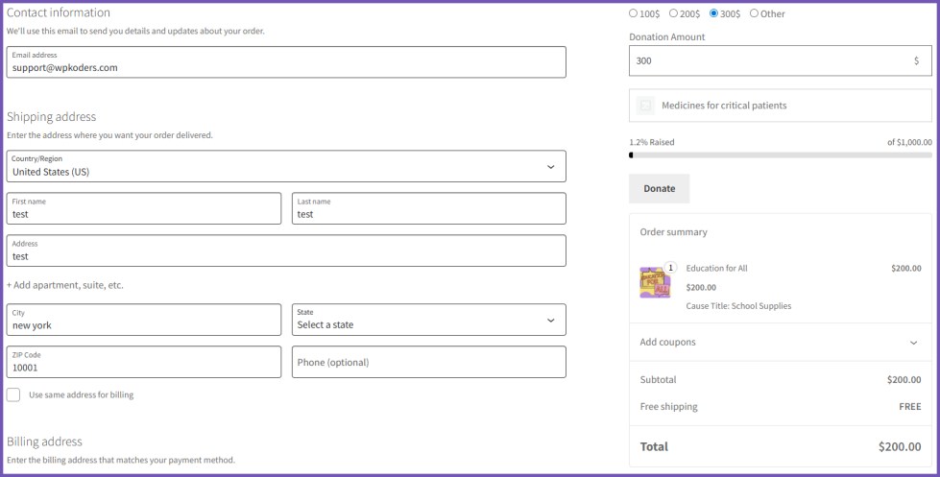This screenshot has width=940, height=477.
Task: Check Use same address for billing
Action: click(x=13, y=394)
